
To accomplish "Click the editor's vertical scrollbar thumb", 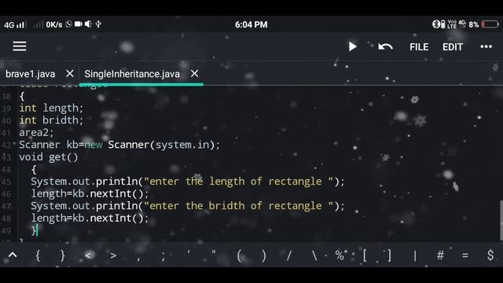I will point(501,220).
